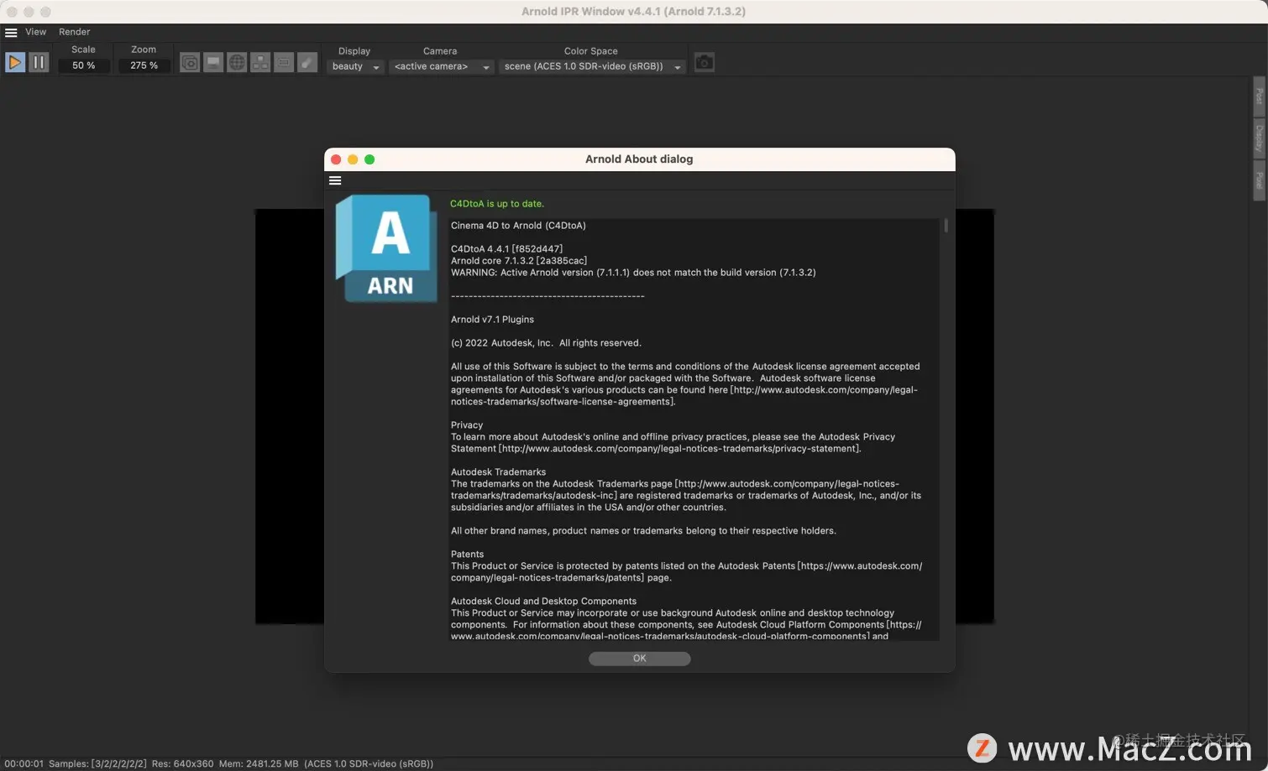Open the Post side tab

(1259, 96)
